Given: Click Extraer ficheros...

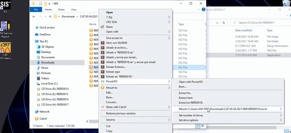Looking at the screenshot, I should tap(135, 67).
